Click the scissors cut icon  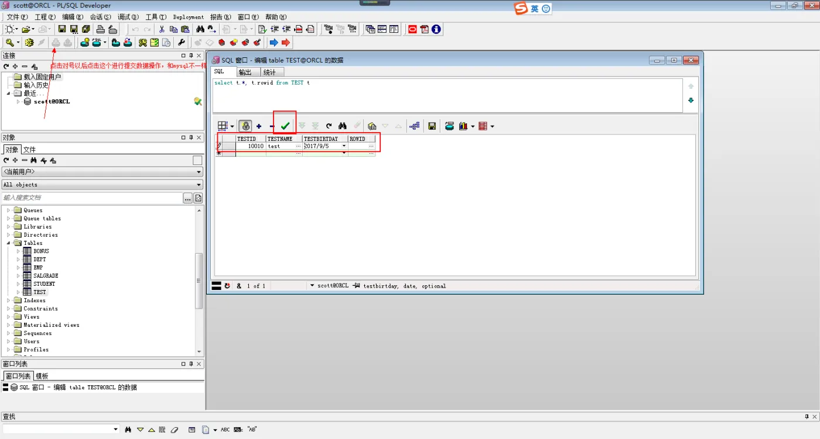[x=162, y=29]
